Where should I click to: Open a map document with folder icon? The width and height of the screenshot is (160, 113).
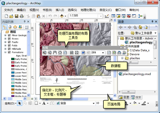(x=12, y=16)
